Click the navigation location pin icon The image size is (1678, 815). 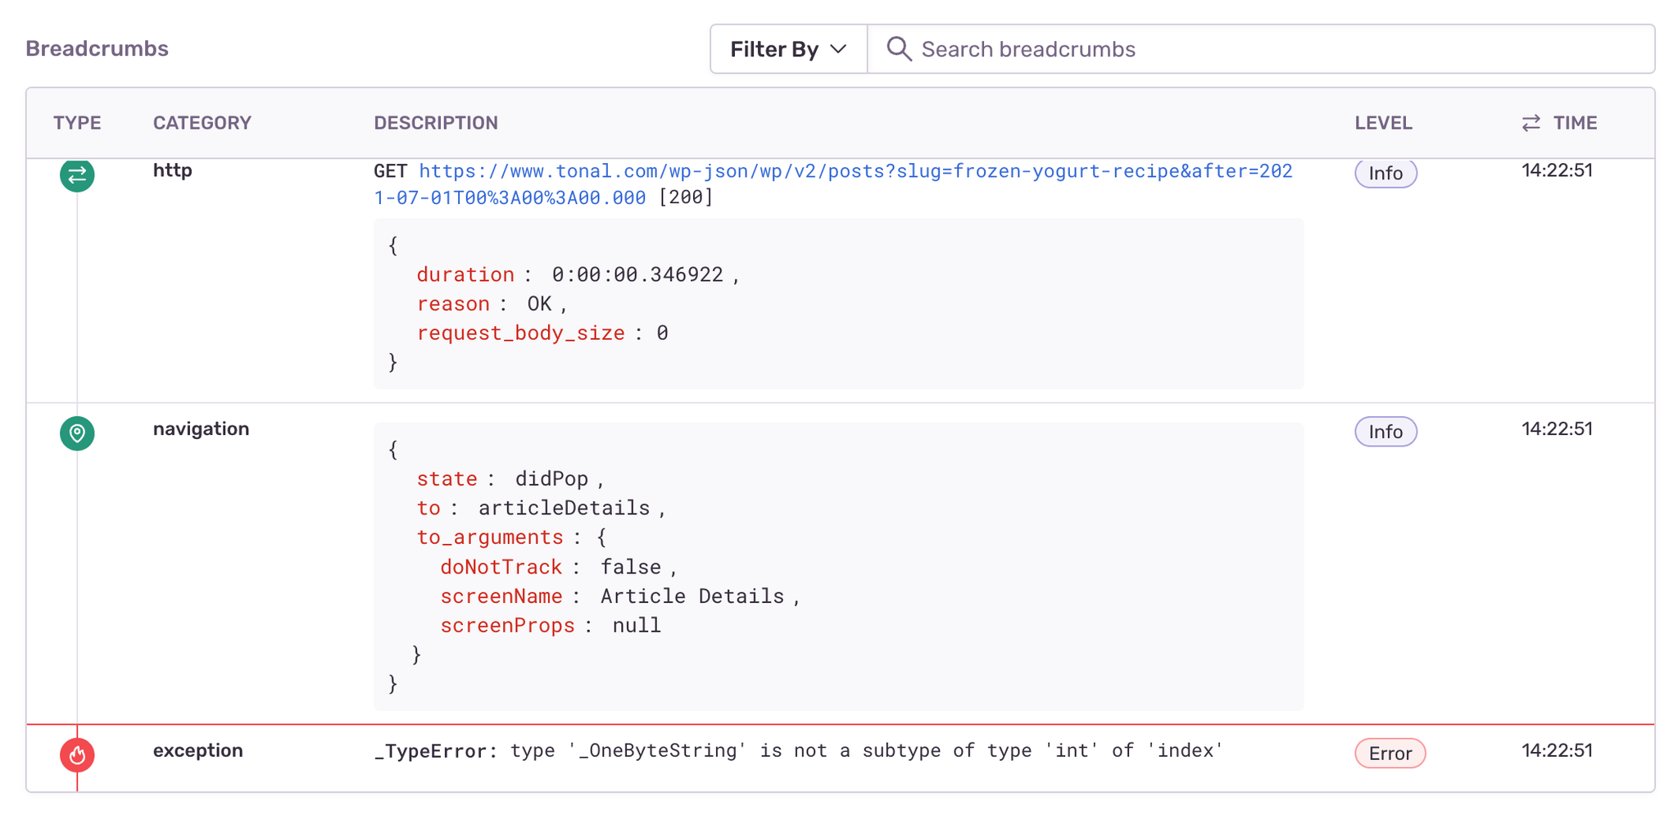(77, 432)
